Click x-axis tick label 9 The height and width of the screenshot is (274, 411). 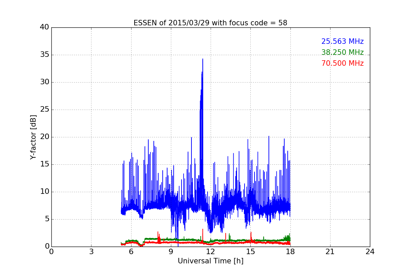point(171,251)
